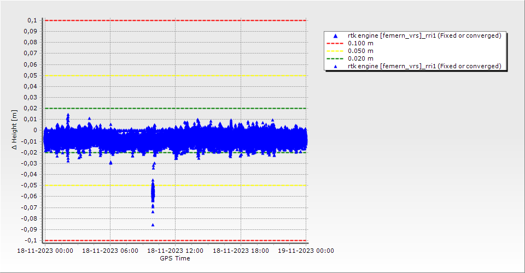Click the bottom rtk engine legend entry text

[424, 66]
